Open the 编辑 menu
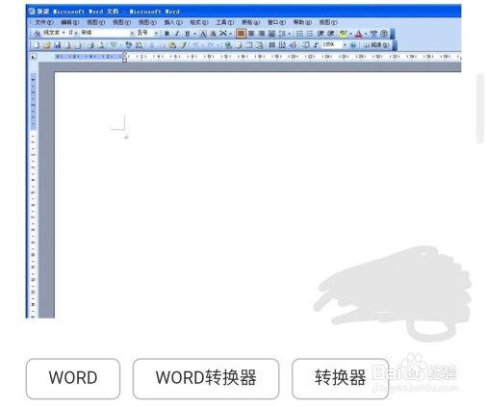This screenshot has width=487, height=407. click(x=69, y=22)
